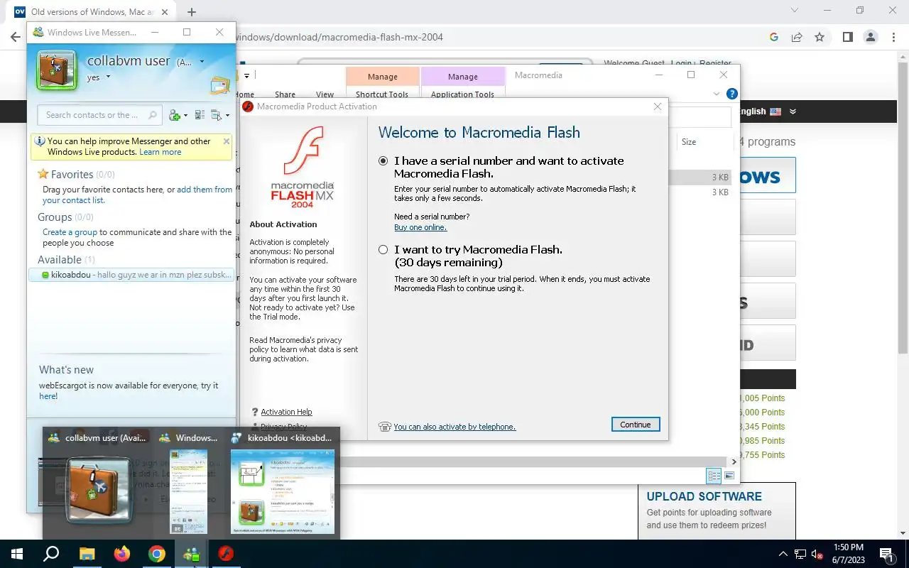Open Windows Search from the taskbar
Screen dimensions: 909x568
[x=51, y=554]
